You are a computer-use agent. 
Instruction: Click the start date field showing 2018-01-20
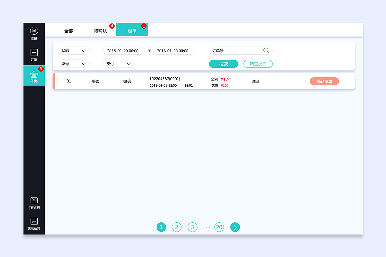click(124, 50)
